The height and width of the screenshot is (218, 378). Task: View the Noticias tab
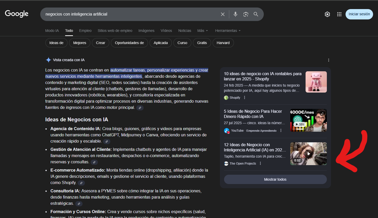point(185,31)
